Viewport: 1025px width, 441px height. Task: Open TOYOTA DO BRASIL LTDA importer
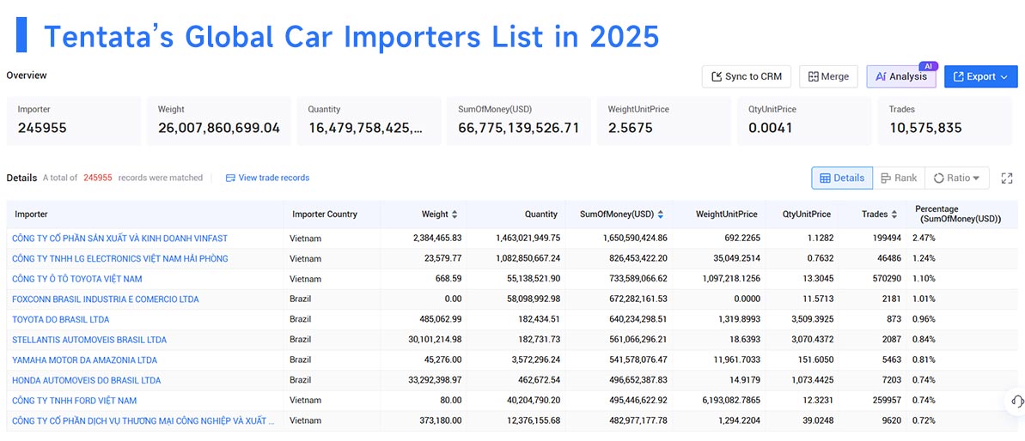pos(61,319)
